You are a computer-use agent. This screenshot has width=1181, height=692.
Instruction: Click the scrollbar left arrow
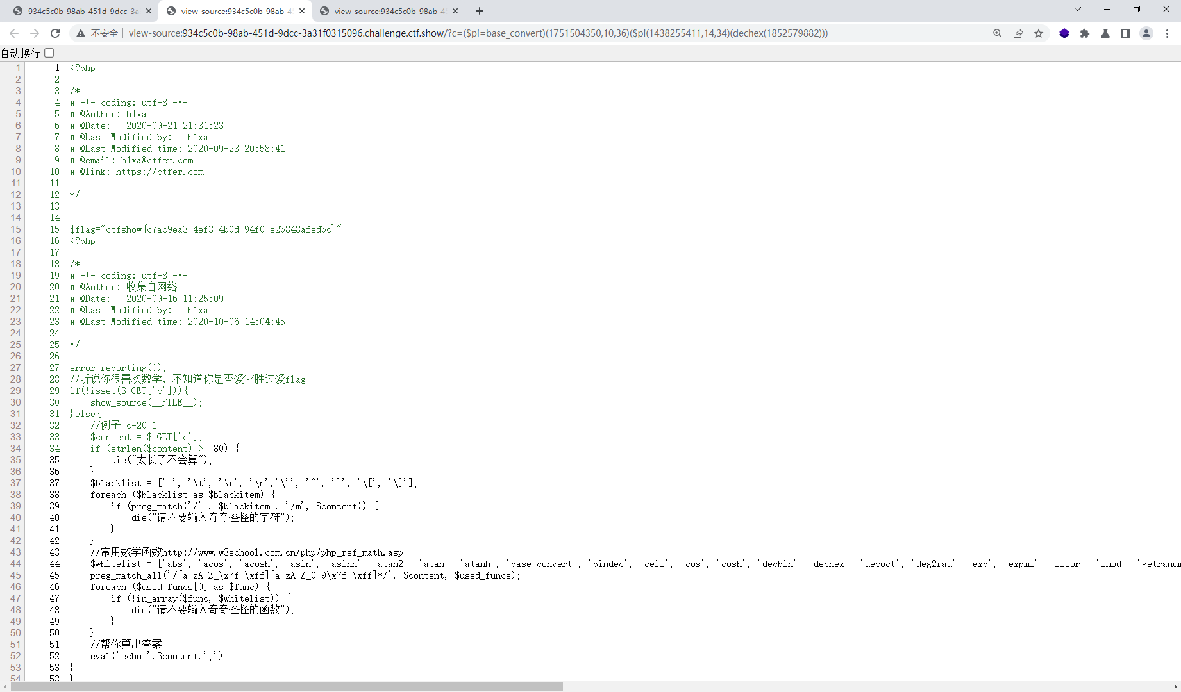point(5,687)
